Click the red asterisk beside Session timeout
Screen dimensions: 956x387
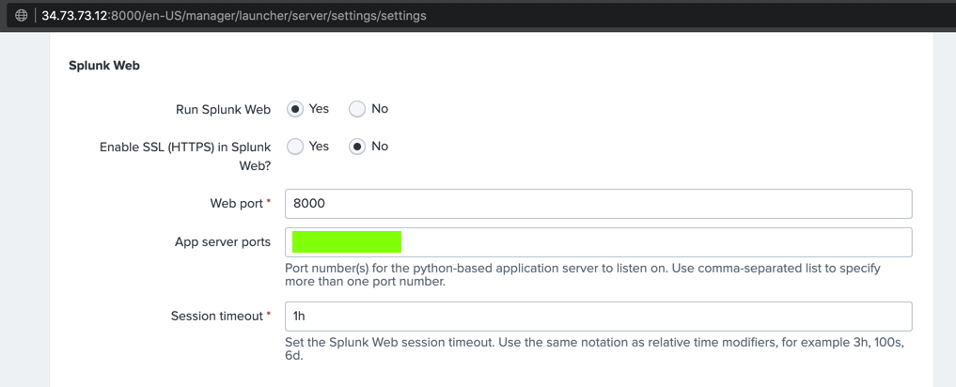click(x=269, y=316)
